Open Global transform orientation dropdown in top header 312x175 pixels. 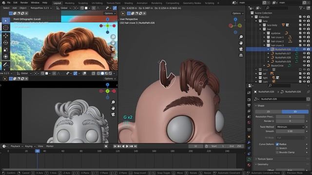(64, 8)
